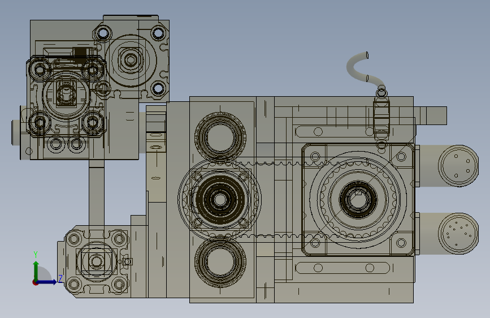Select the upper idler bearing ring
This screenshot has height=318, width=490.
(x=220, y=137)
